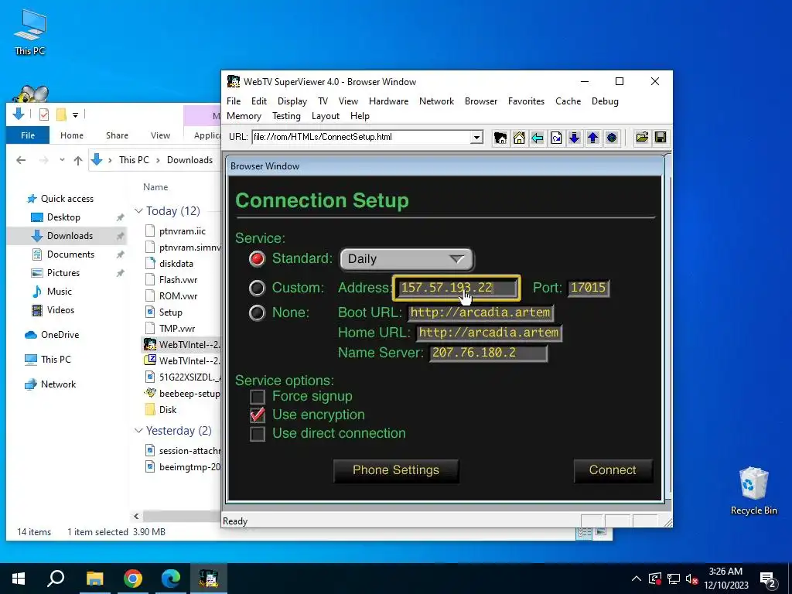Show hidden system tray icons
This screenshot has height=594, width=792.
coord(637,579)
